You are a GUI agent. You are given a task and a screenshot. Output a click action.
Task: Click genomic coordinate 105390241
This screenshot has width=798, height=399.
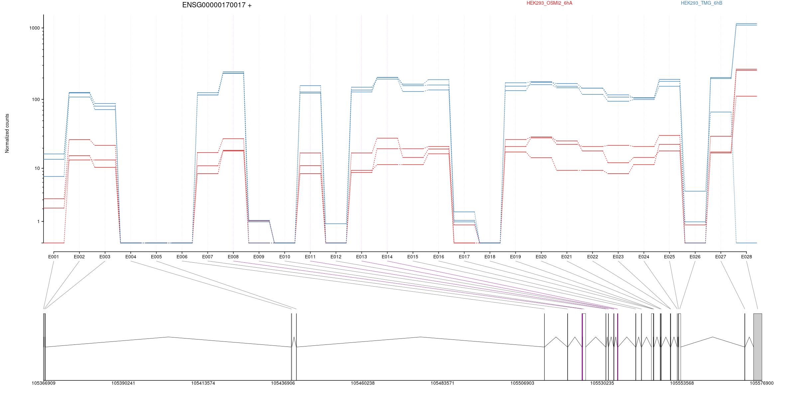[123, 383]
